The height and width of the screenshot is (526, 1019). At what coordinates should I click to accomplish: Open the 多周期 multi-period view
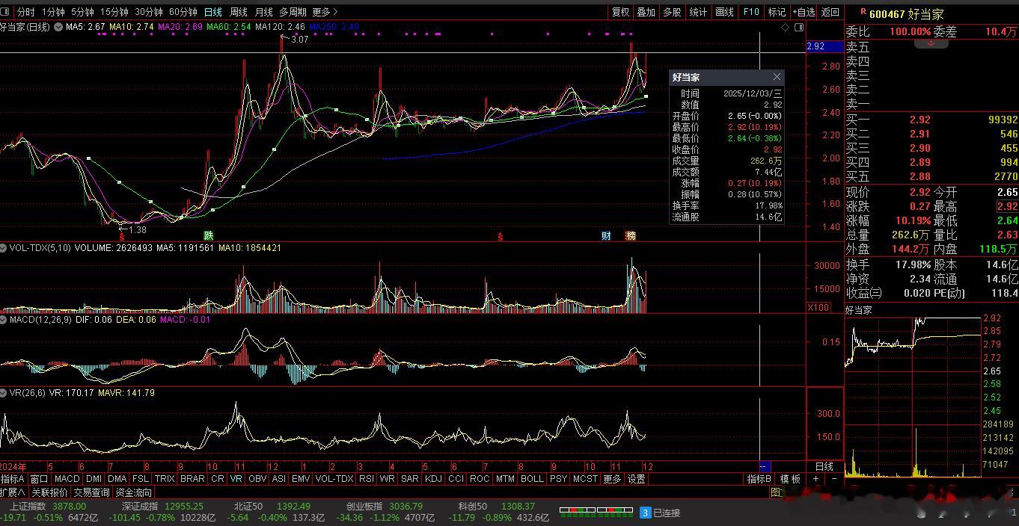click(293, 12)
